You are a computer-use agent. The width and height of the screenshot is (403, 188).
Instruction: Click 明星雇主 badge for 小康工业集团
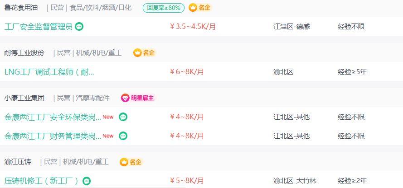pyautogui.click(x=139, y=98)
